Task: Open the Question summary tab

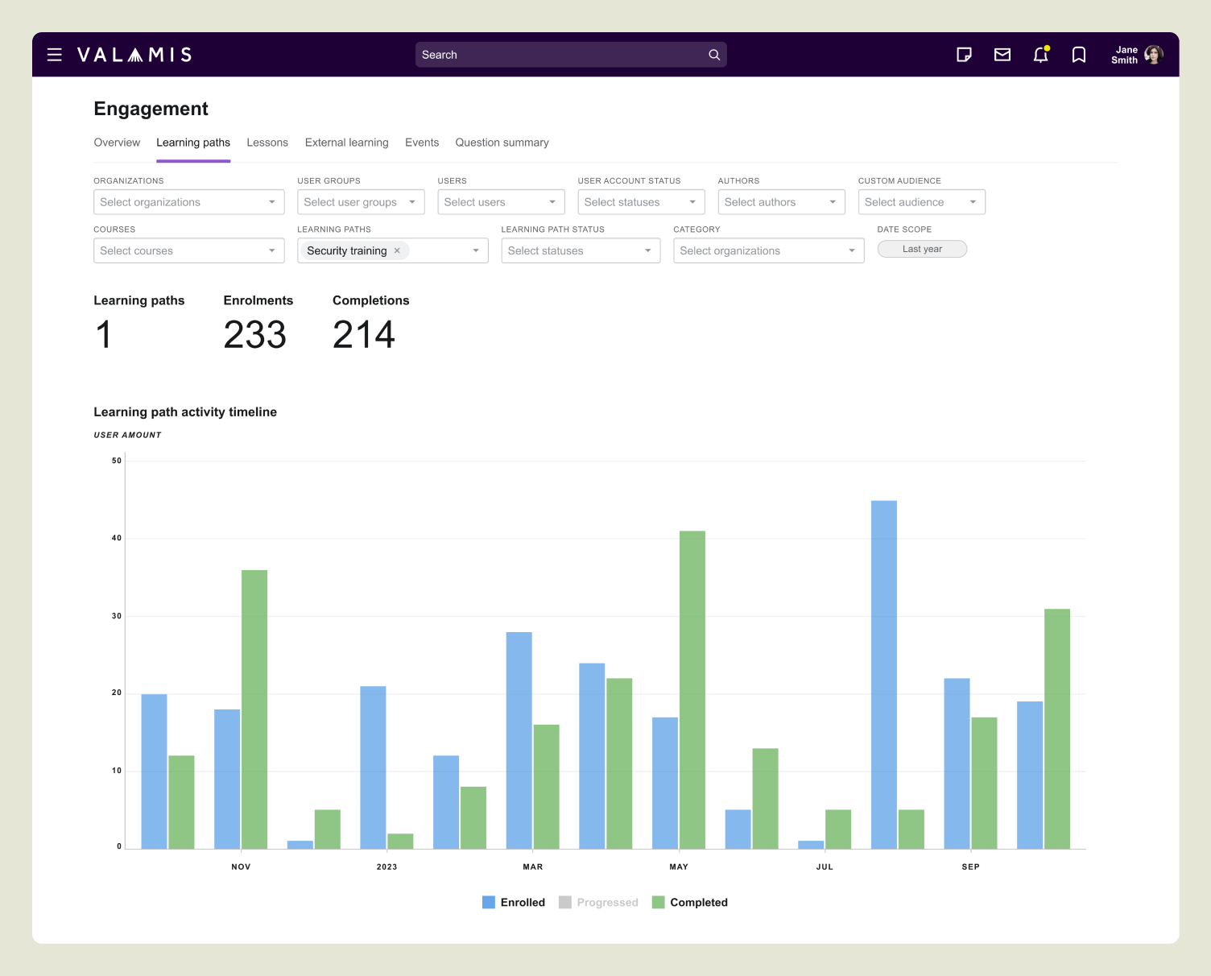Action: (x=502, y=143)
